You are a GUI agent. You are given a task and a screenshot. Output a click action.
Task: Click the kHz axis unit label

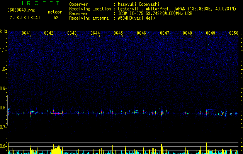[3, 31]
